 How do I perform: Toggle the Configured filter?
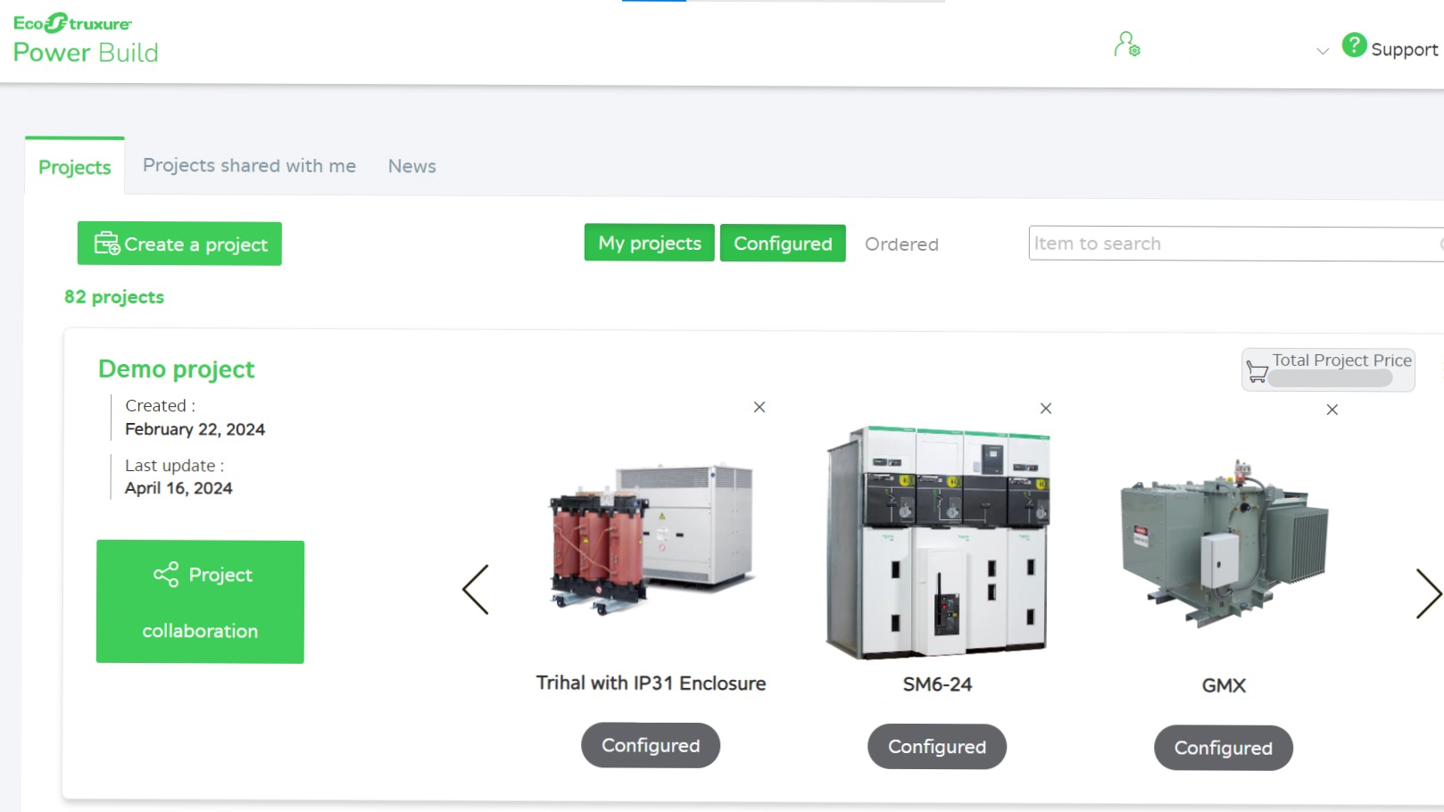pyautogui.click(x=783, y=244)
